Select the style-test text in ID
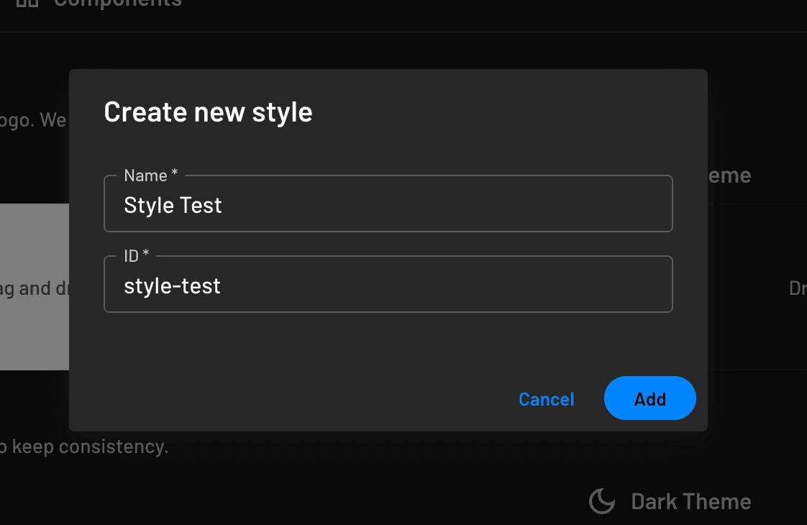 pyautogui.click(x=173, y=286)
